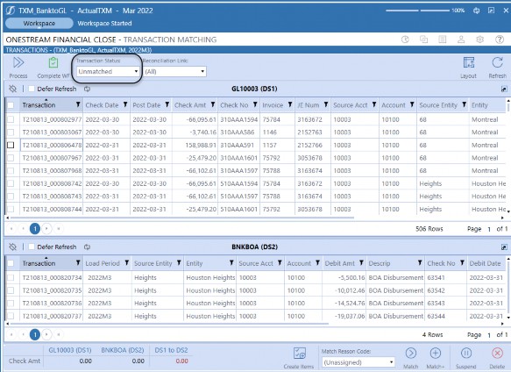Image resolution: width=511 pixels, height=372 pixels.
Task: Click the Match+ plus icon
Action: click(436, 353)
